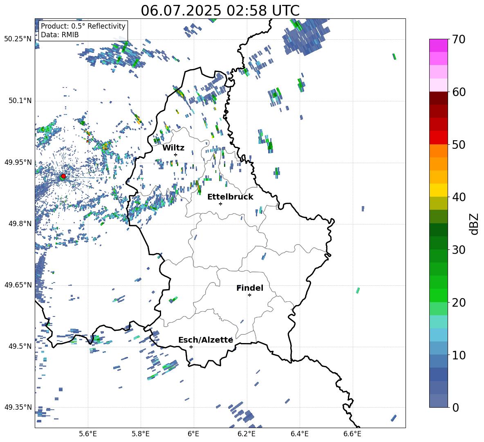Click the 50.1°N latitude label
The image size is (484, 442).
(20, 101)
